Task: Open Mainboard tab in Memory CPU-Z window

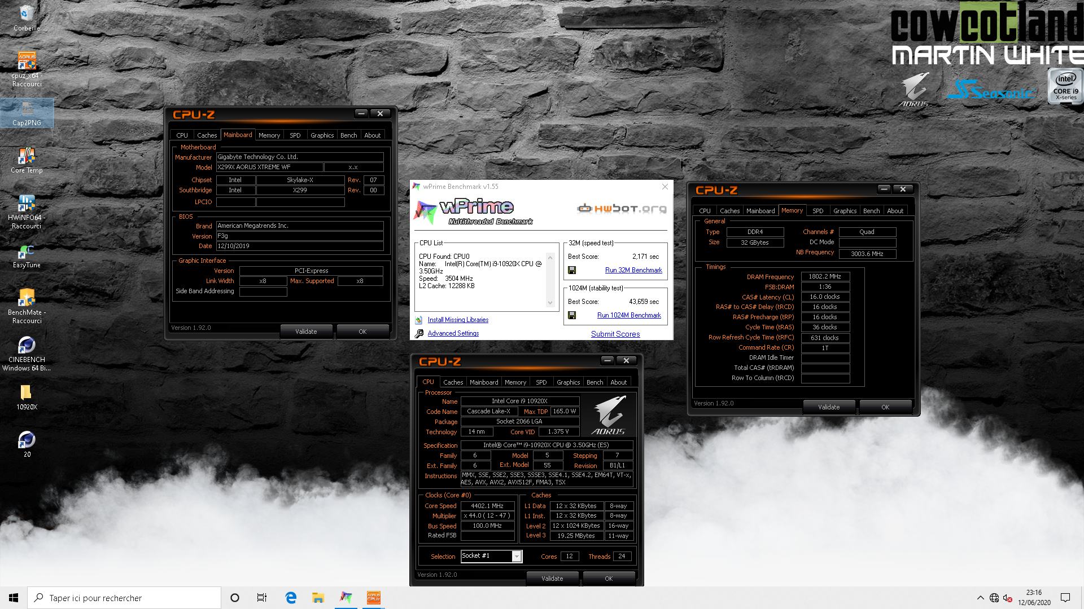Action: (760, 211)
